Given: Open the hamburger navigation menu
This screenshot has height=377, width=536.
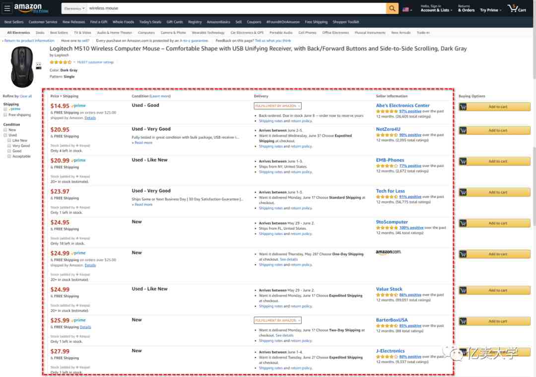Looking at the screenshot, I should coord(7,8).
